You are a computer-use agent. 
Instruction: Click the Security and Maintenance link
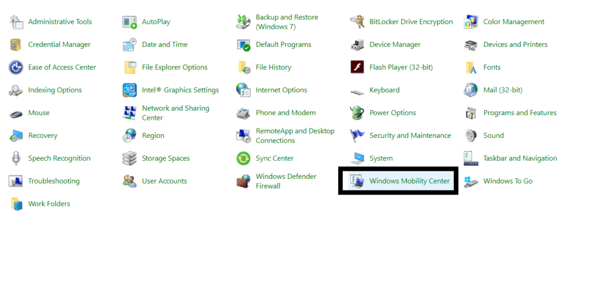[410, 136]
